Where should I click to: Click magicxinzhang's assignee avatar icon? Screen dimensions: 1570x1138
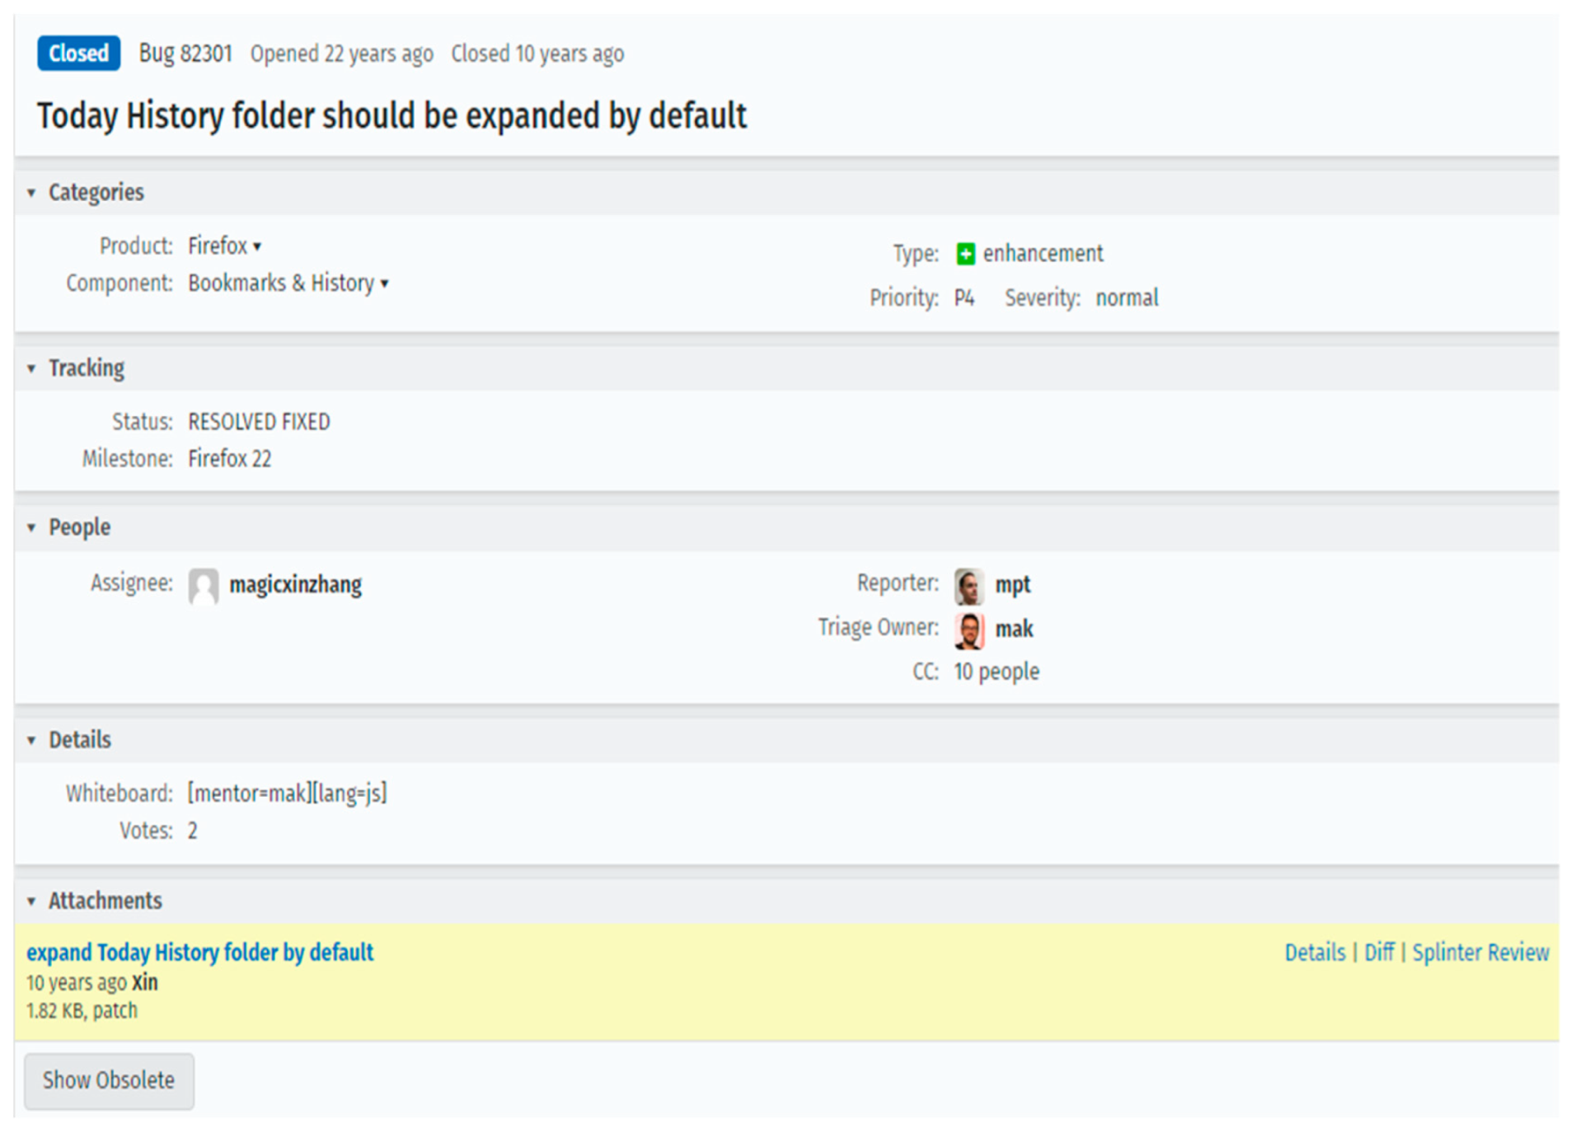pyautogui.click(x=204, y=586)
